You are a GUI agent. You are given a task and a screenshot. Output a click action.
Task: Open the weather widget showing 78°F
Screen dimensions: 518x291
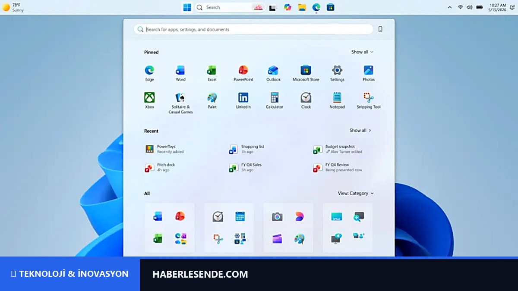click(x=13, y=7)
